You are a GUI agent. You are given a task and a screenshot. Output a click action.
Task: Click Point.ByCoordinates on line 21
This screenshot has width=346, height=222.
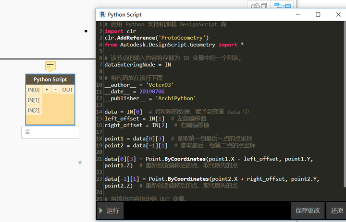click(x=176, y=159)
